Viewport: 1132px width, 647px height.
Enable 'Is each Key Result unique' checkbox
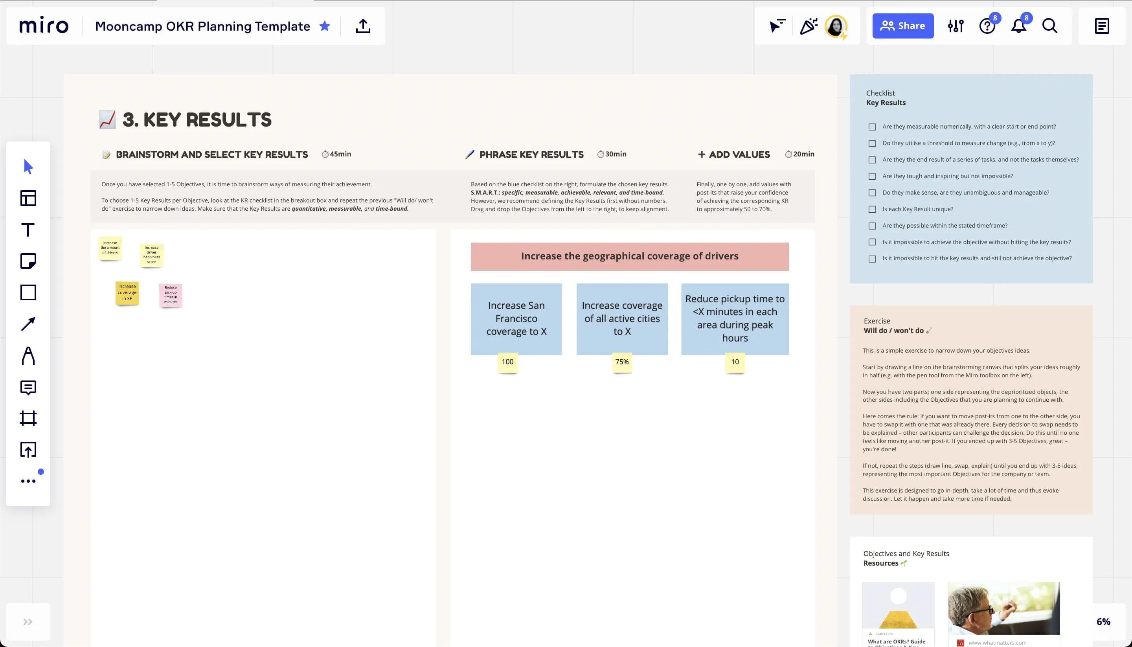[x=872, y=208]
